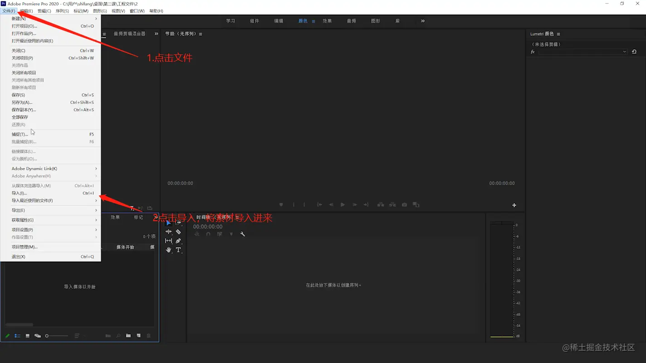This screenshot has width=646, height=363.
Task: Adjust Project panel thumbnail zoom slider
Action: click(57, 336)
